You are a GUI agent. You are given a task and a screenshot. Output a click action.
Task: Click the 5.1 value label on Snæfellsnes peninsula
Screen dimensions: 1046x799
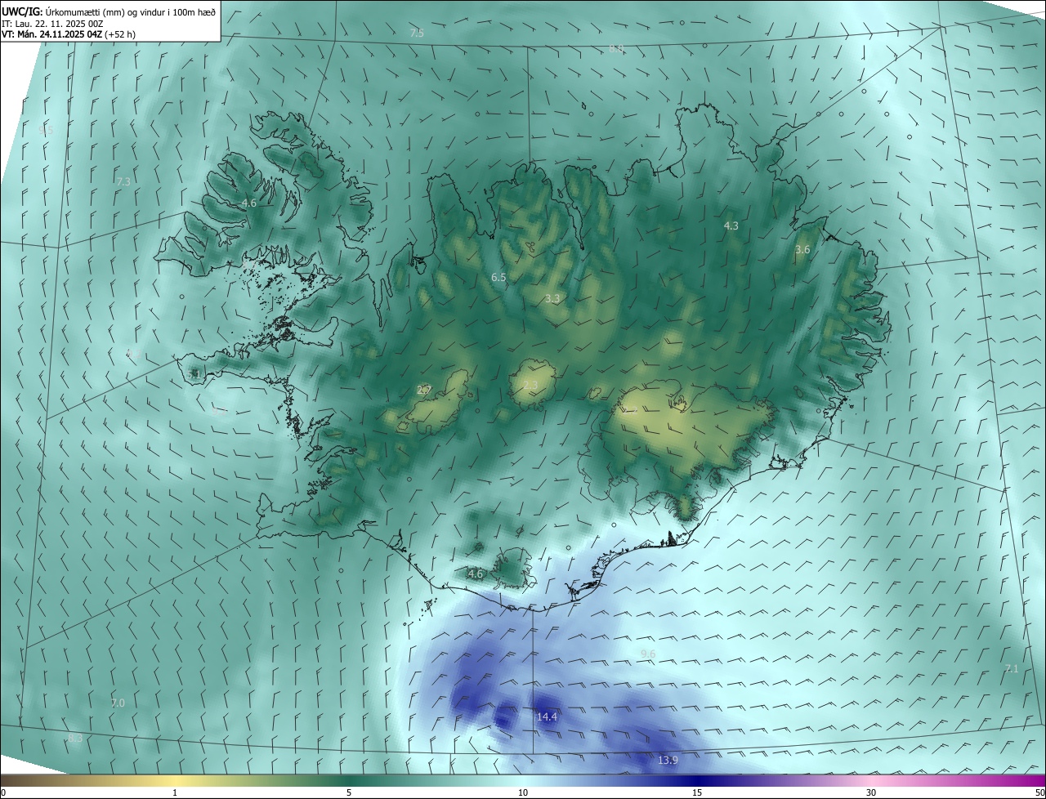194,373
